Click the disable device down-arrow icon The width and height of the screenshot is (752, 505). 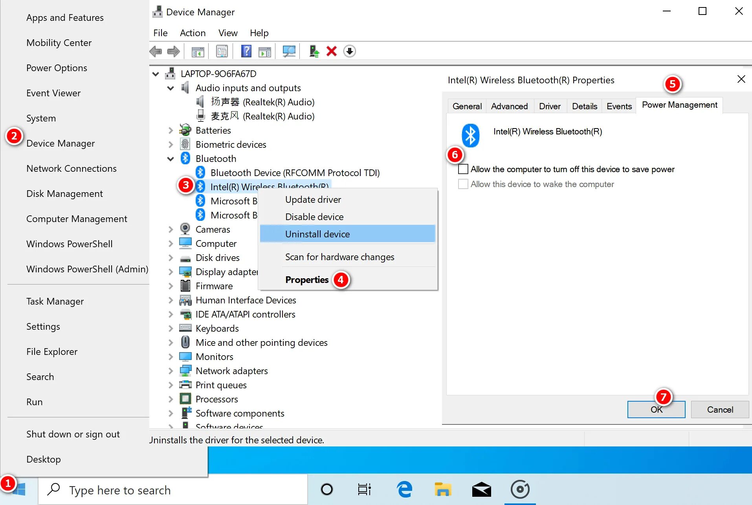point(350,51)
